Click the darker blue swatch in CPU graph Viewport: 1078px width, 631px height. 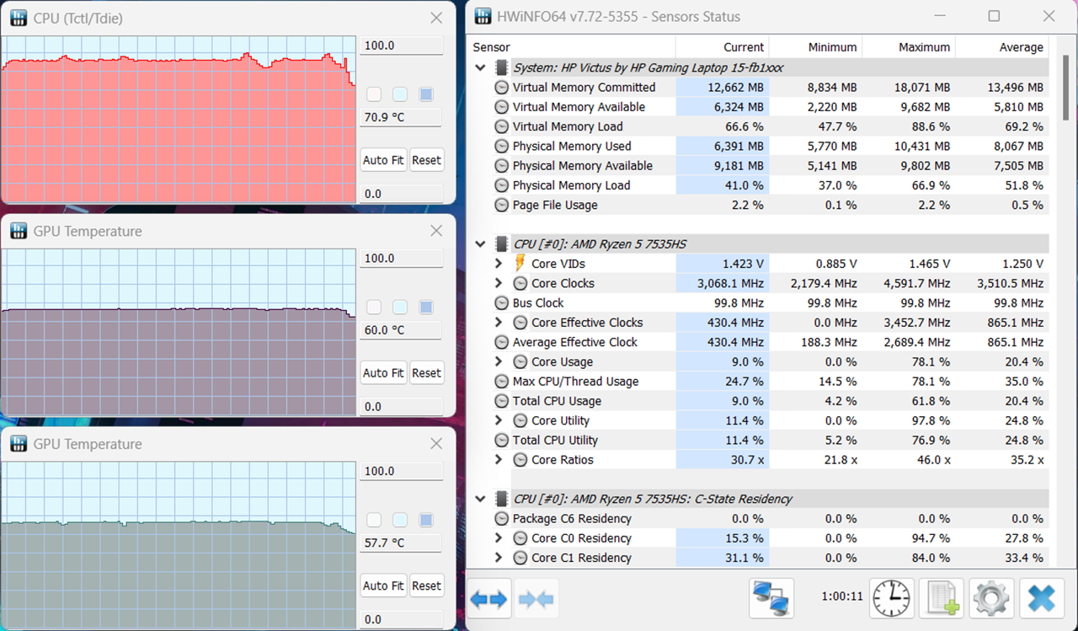[426, 94]
